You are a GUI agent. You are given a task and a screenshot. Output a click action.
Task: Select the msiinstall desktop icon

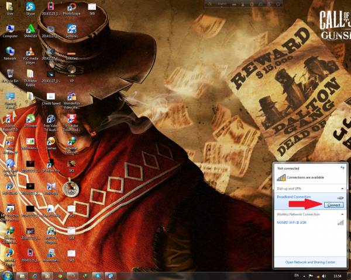coord(51,256)
